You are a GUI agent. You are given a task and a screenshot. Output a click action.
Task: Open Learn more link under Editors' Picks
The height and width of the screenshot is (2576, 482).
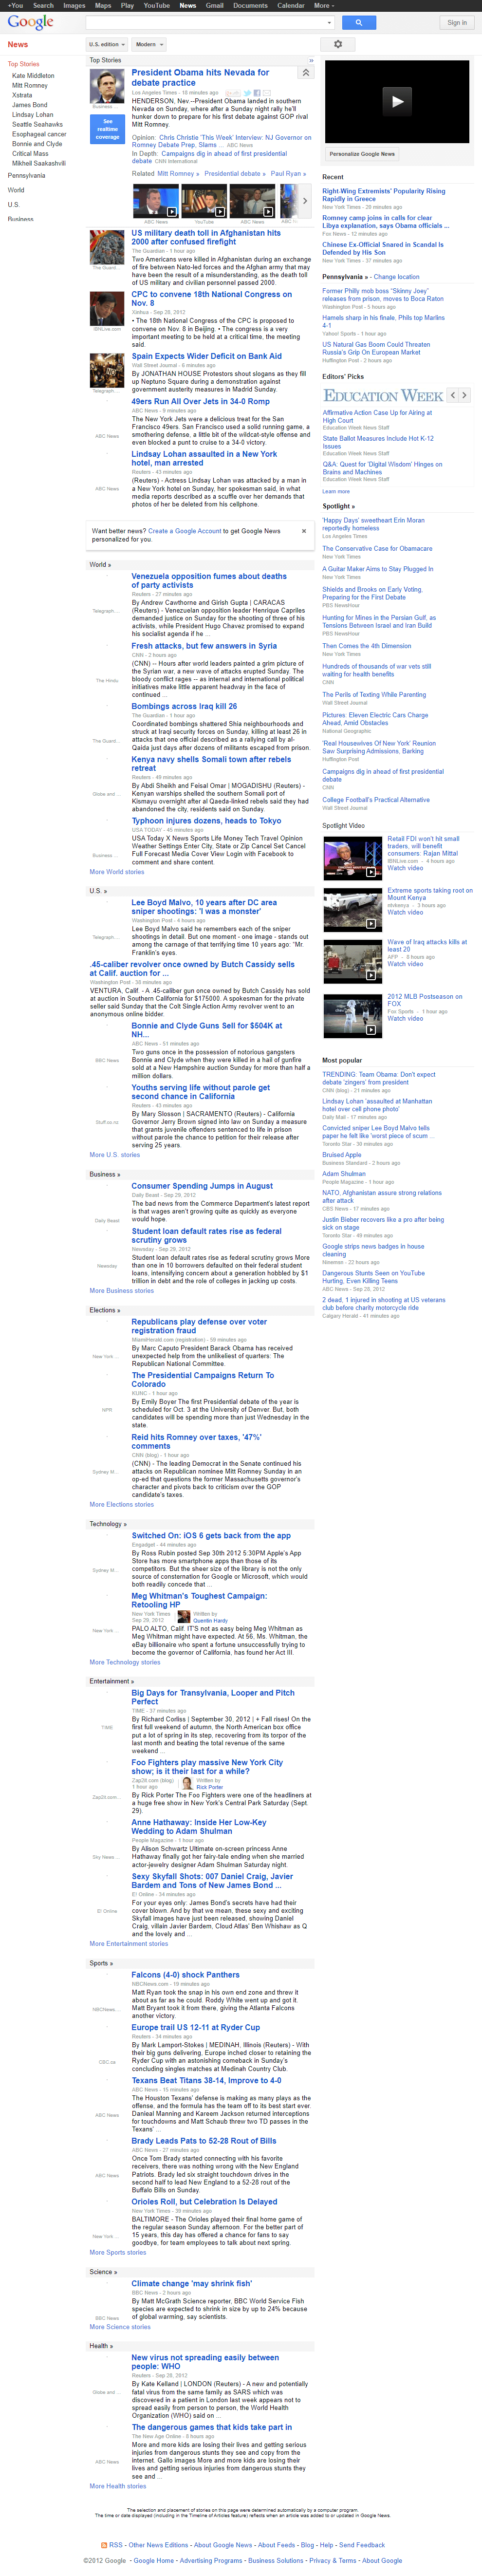tap(336, 491)
